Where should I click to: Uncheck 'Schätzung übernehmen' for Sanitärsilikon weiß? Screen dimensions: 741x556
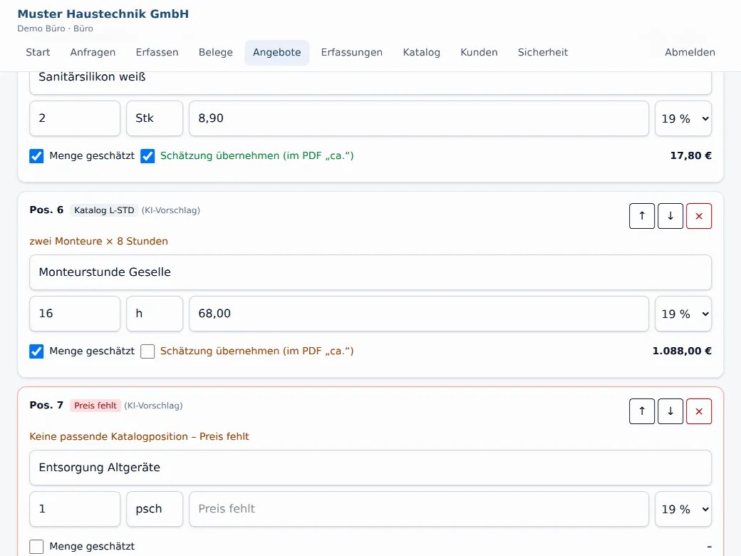[x=147, y=156]
